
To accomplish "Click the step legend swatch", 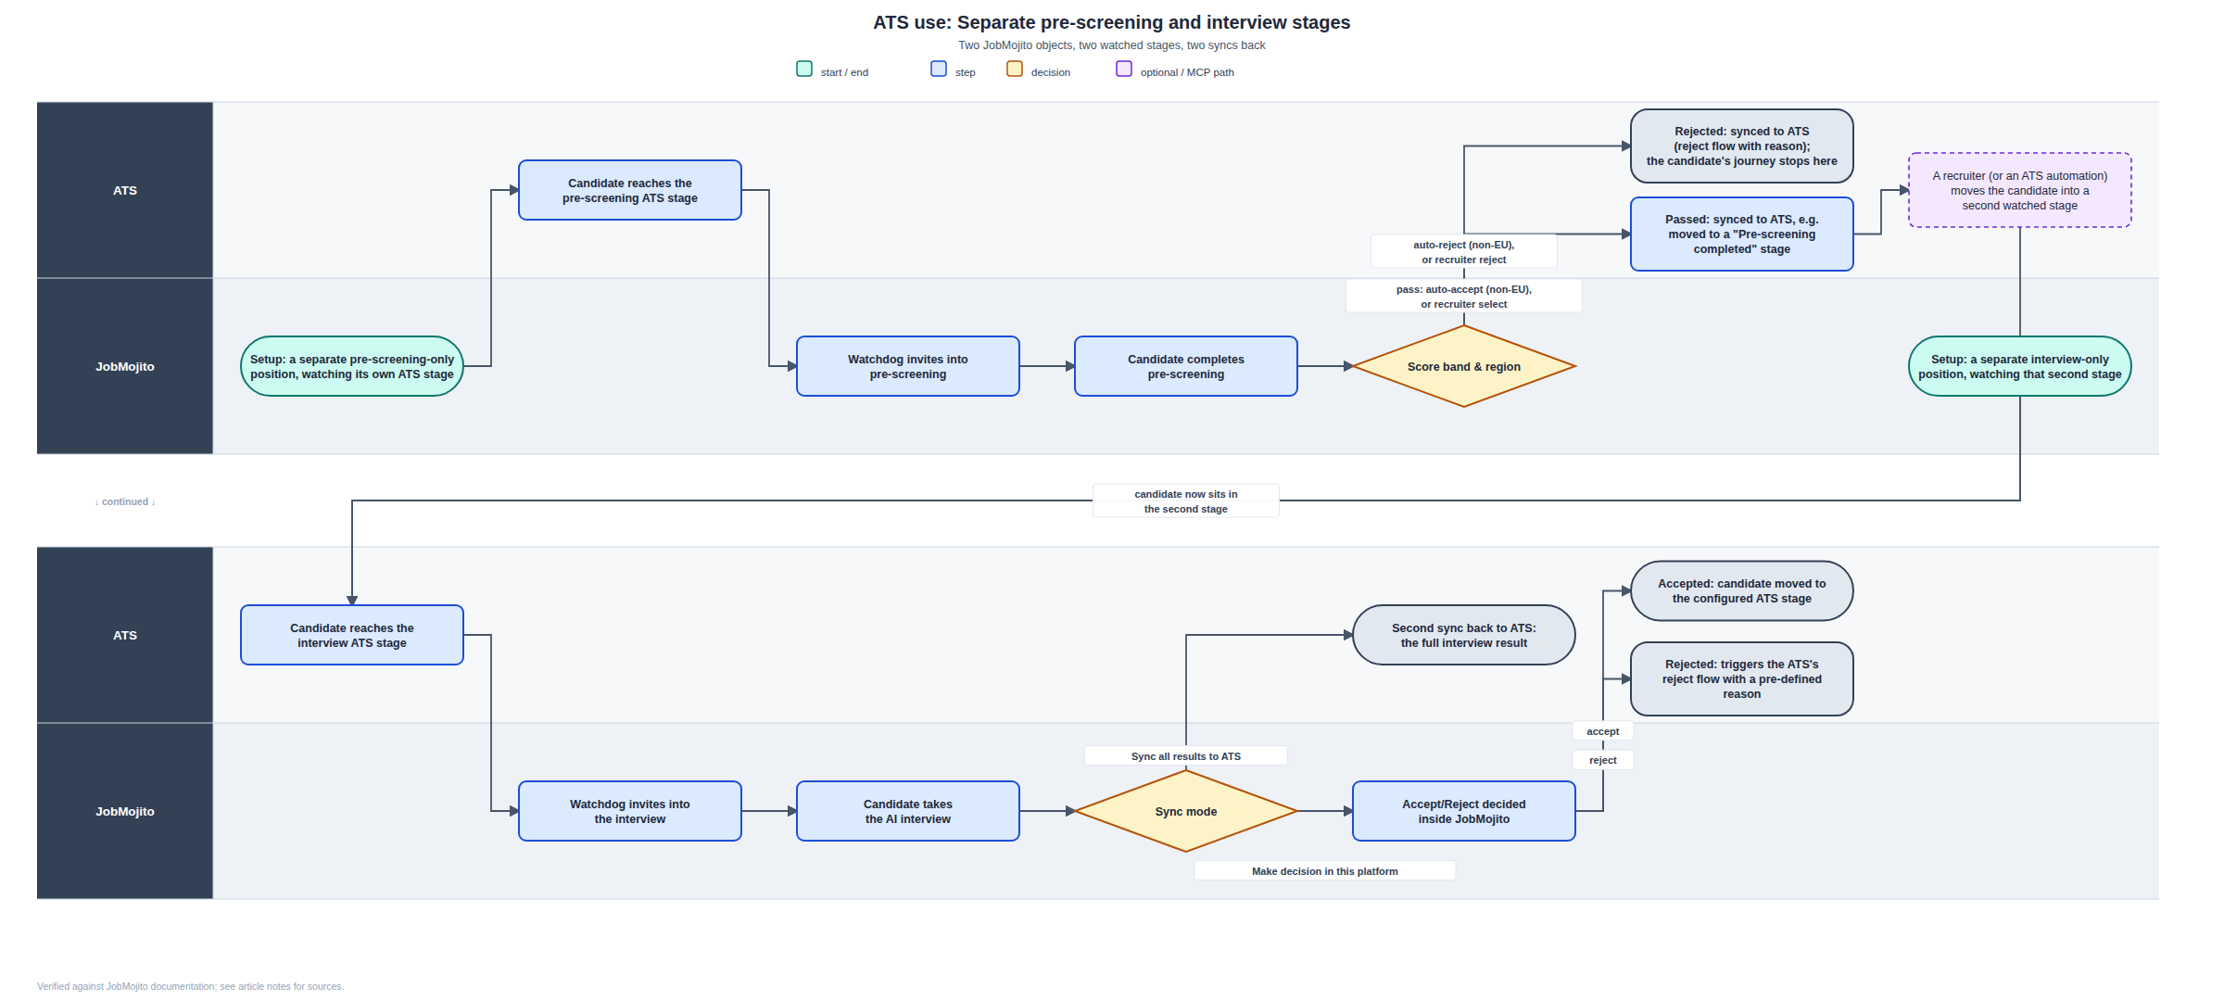I will [x=939, y=69].
